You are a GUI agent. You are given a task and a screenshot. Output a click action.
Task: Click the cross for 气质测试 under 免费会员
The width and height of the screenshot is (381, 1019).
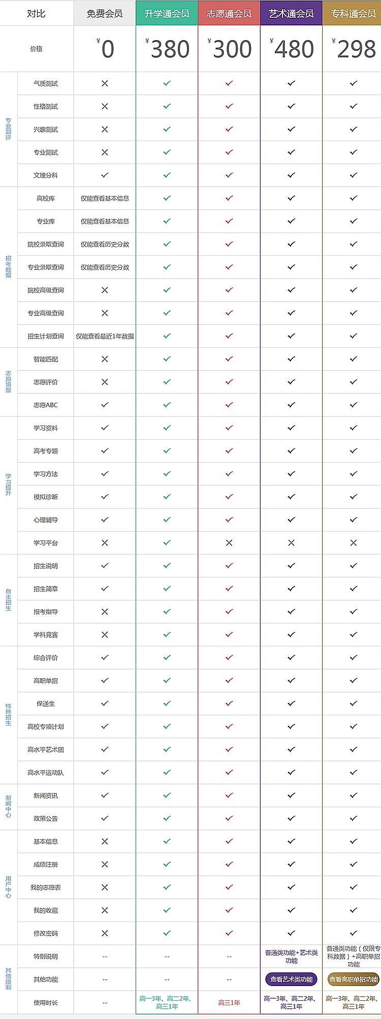(105, 83)
